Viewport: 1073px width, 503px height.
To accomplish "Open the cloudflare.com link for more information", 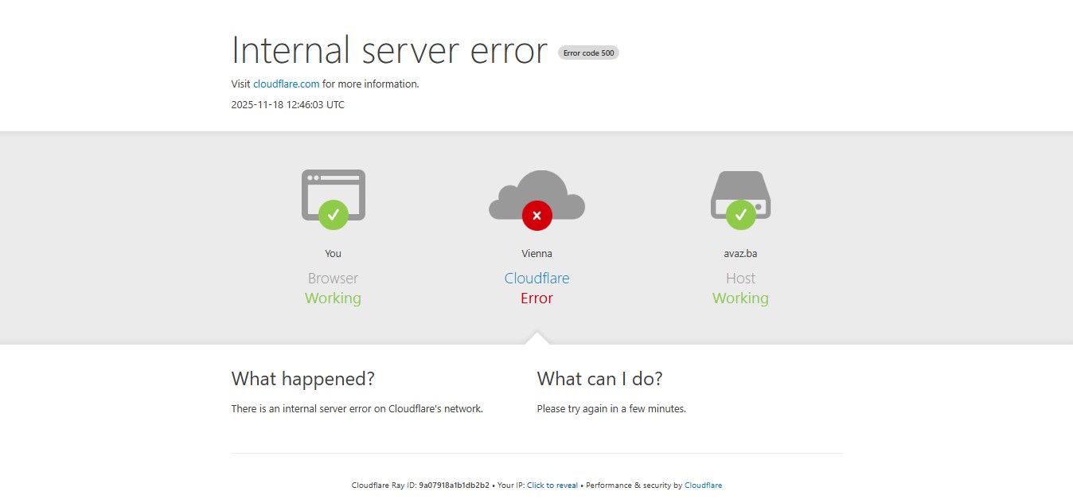I will 286,84.
